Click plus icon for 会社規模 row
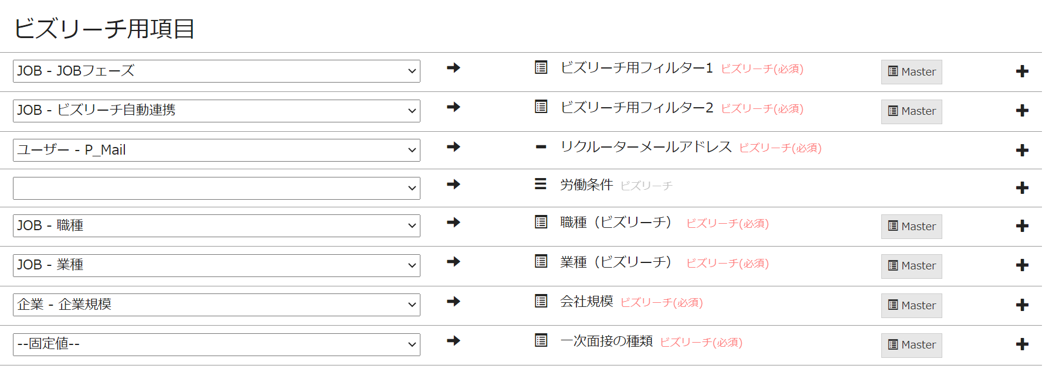 (x=1022, y=305)
